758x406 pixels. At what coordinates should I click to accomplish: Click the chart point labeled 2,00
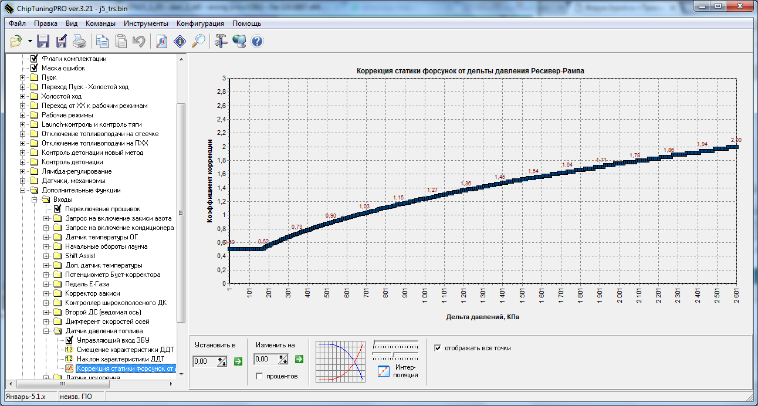[x=735, y=147]
